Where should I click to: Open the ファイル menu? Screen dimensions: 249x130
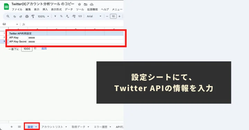(17, 9)
